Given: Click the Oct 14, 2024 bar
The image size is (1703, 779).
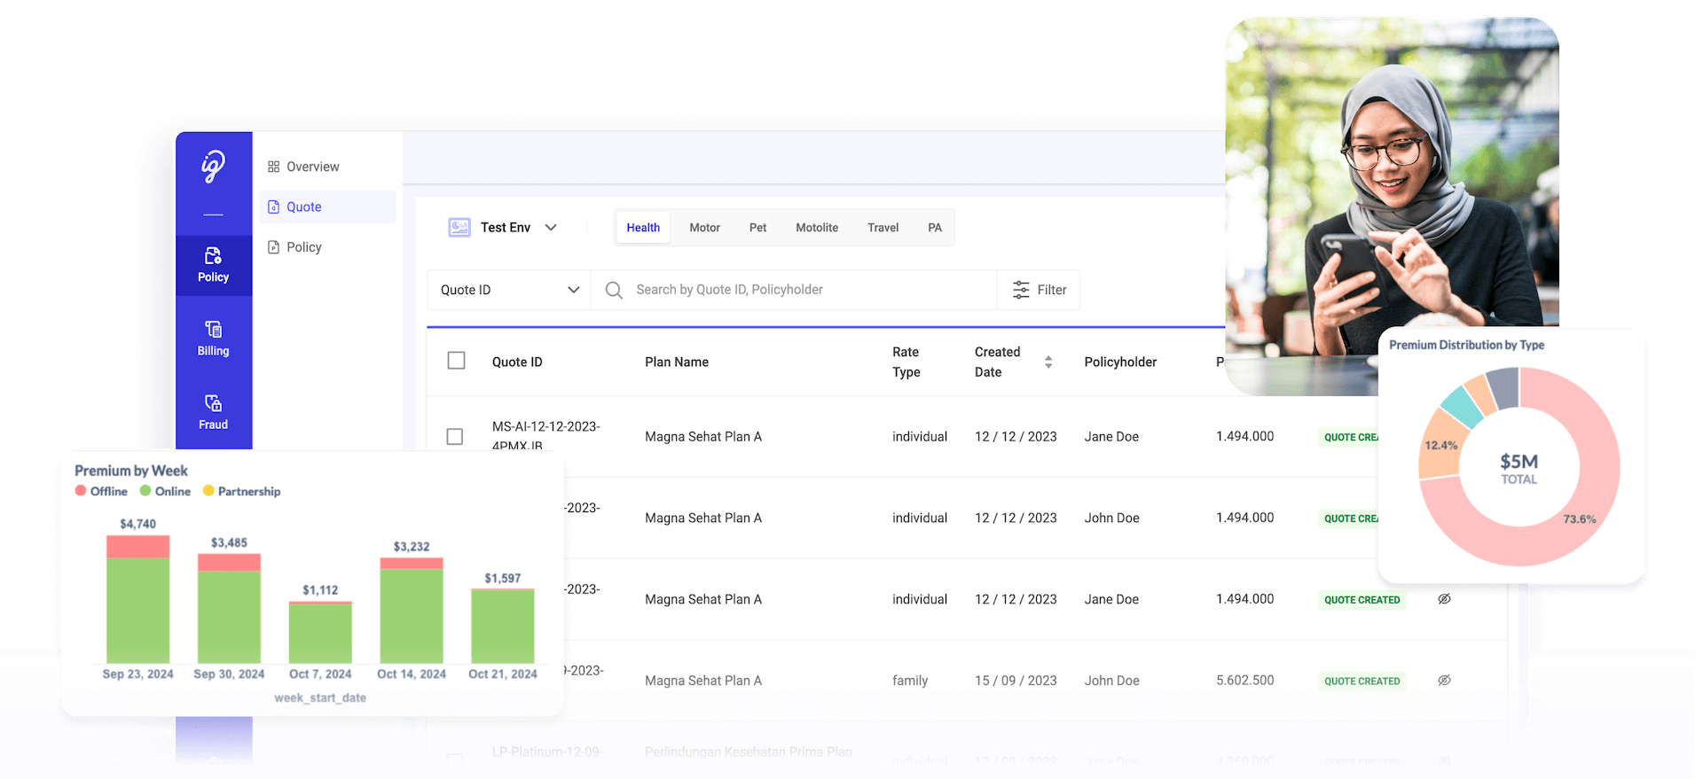Looking at the screenshot, I should [412, 610].
